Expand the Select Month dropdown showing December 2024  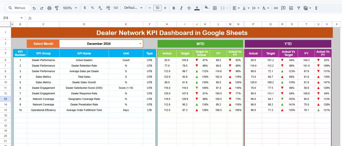tap(140, 44)
